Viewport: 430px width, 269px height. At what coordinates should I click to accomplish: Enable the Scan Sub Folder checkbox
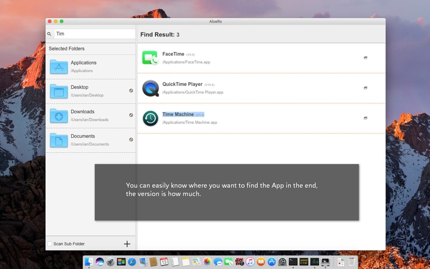coord(49,244)
